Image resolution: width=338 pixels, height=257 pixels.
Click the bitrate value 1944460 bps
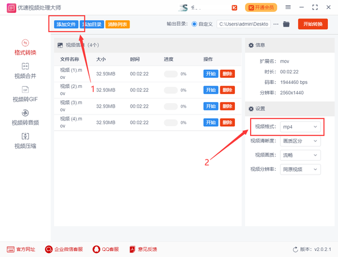(293, 82)
